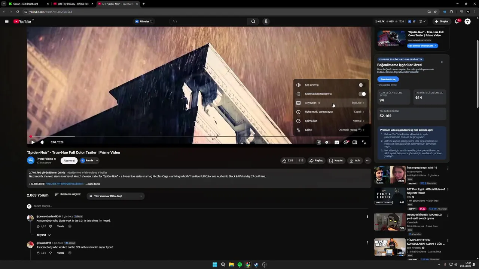Click the Premium'u aç button
This screenshot has width=479, height=269.
[x=388, y=79]
